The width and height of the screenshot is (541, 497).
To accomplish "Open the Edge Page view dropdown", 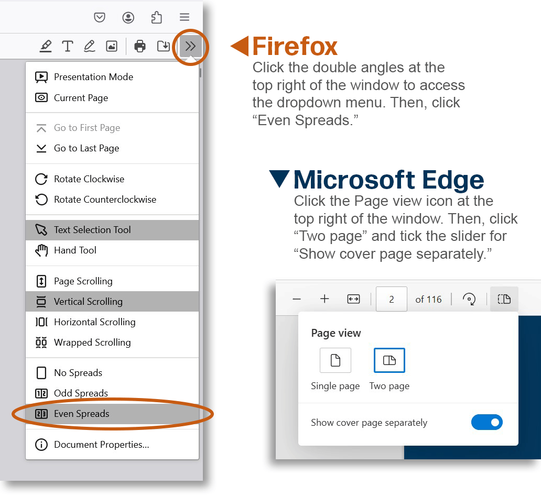I will tap(504, 299).
